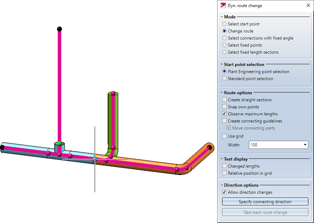This screenshot has height=223, width=314.
Task: Collapse the Mode section
Action: click(x=222, y=17)
